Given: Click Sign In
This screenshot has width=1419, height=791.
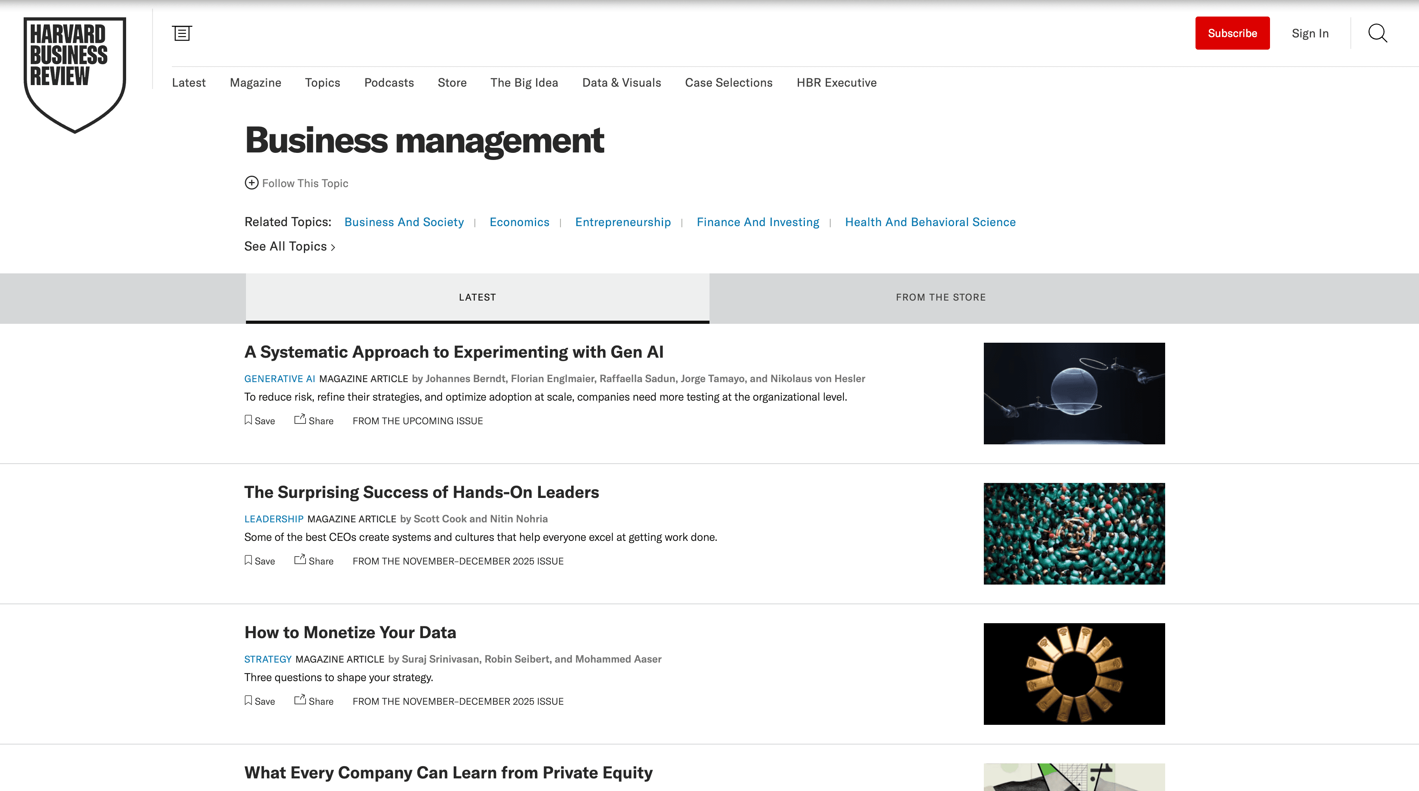Looking at the screenshot, I should pyautogui.click(x=1310, y=33).
